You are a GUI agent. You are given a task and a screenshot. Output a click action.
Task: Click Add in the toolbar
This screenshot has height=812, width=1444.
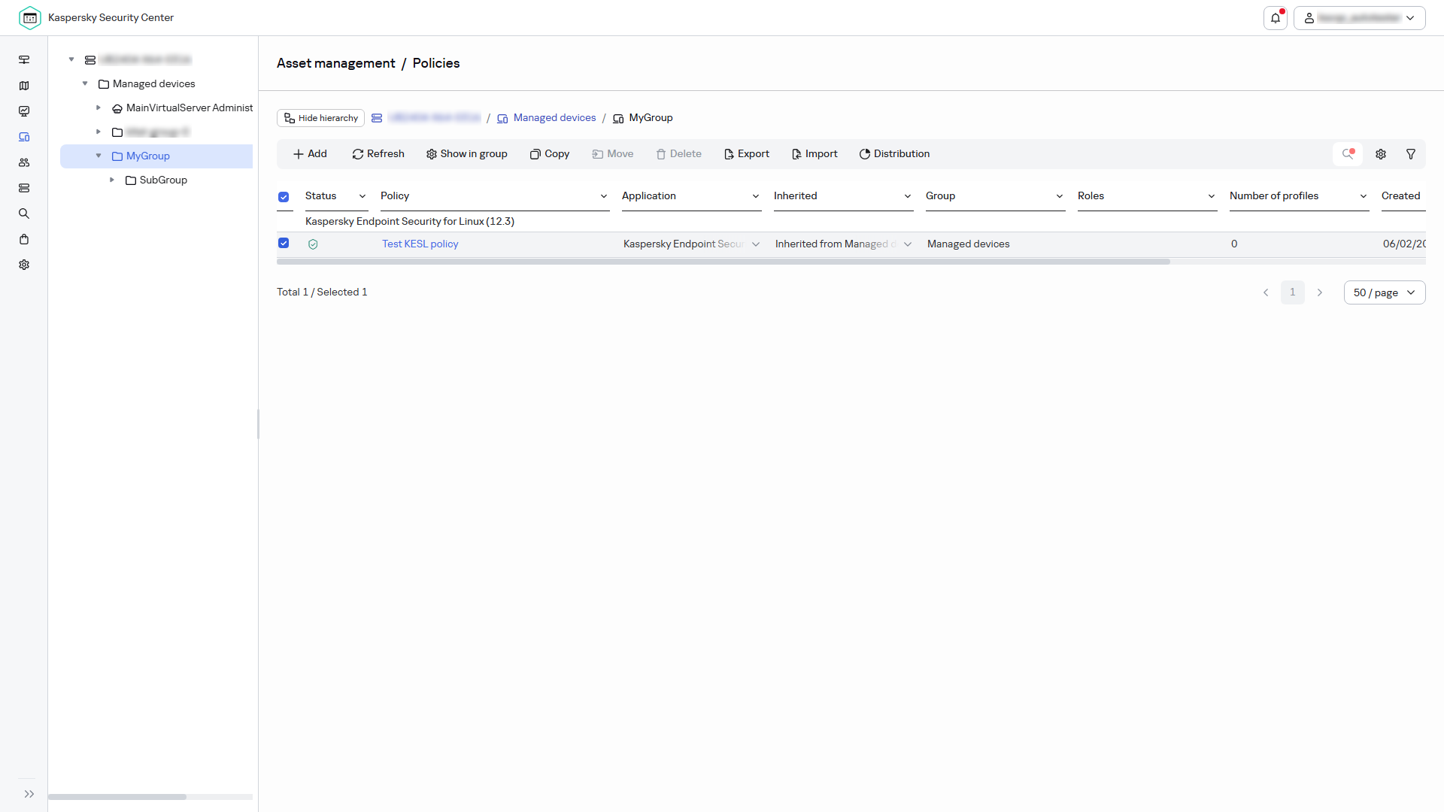pyautogui.click(x=310, y=154)
